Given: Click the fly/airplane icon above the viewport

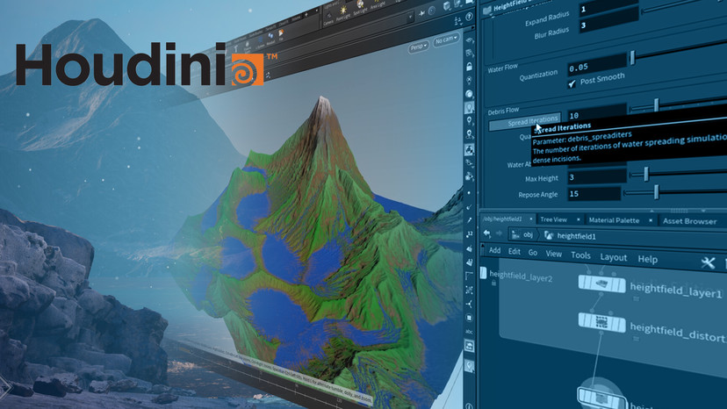Looking at the screenshot, I should (421, 13).
